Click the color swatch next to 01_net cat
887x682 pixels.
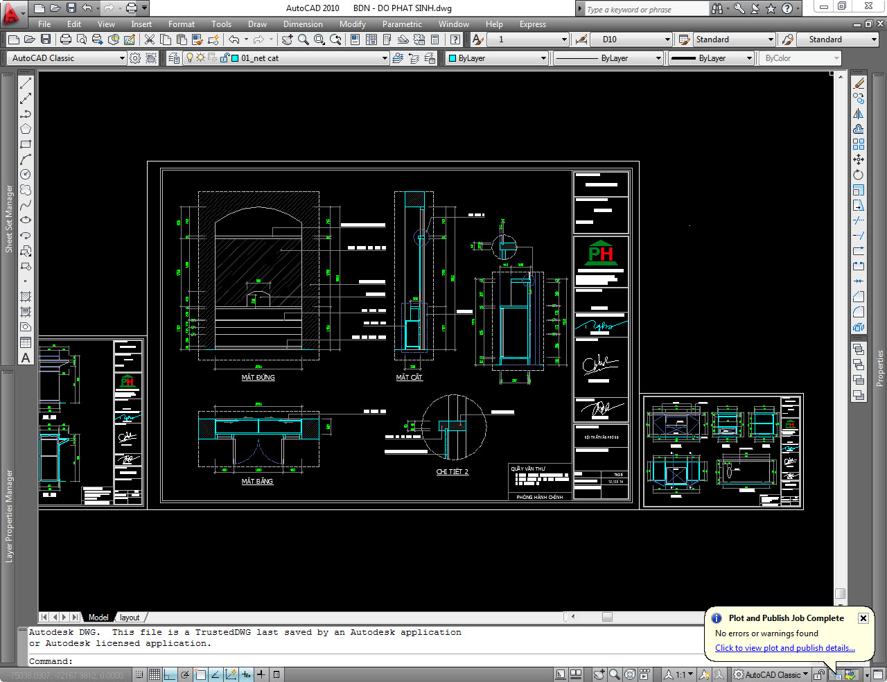click(236, 58)
